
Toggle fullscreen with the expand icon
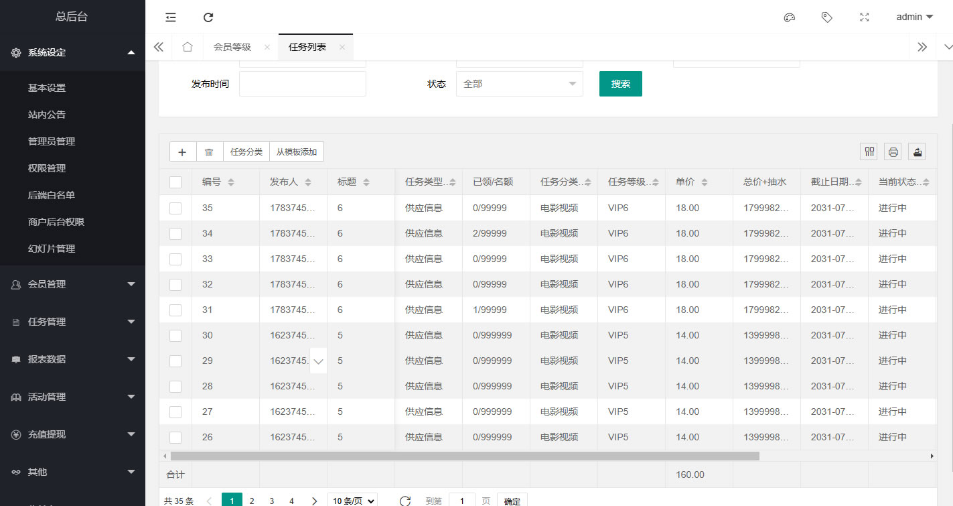pos(865,17)
